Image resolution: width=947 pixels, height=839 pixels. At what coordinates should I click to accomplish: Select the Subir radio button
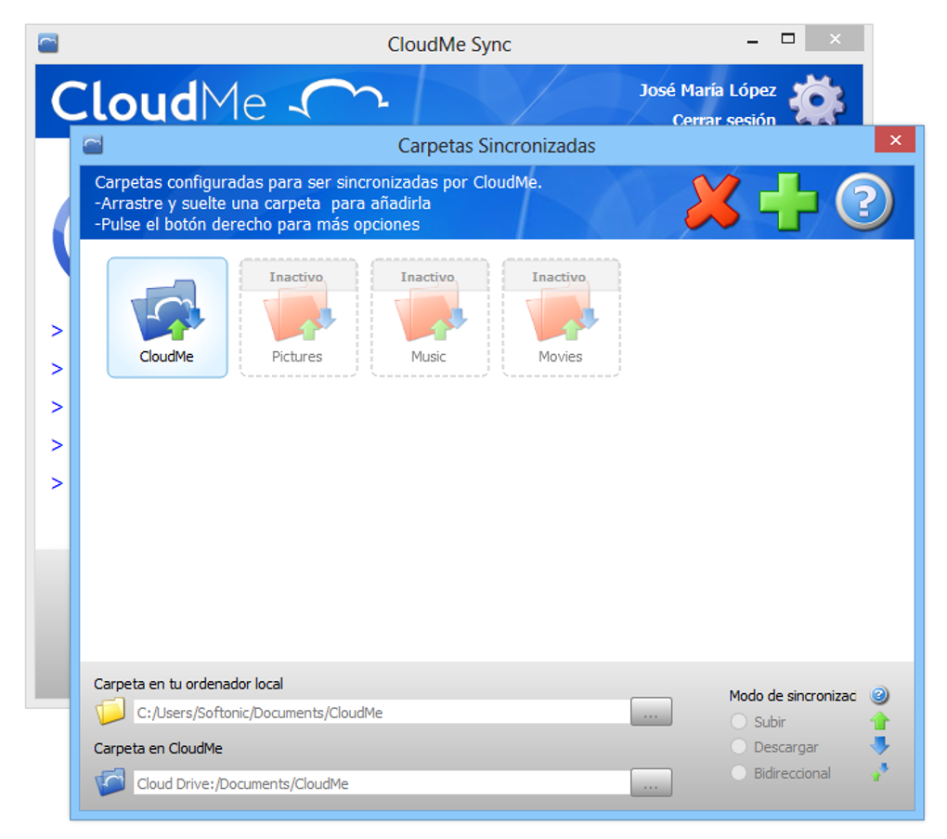(x=739, y=721)
